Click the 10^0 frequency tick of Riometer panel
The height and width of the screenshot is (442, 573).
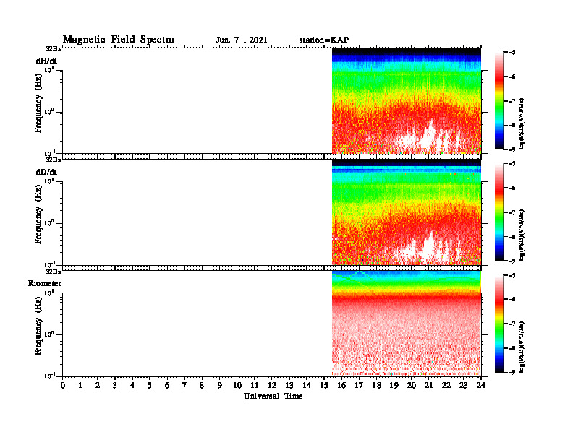50,334
